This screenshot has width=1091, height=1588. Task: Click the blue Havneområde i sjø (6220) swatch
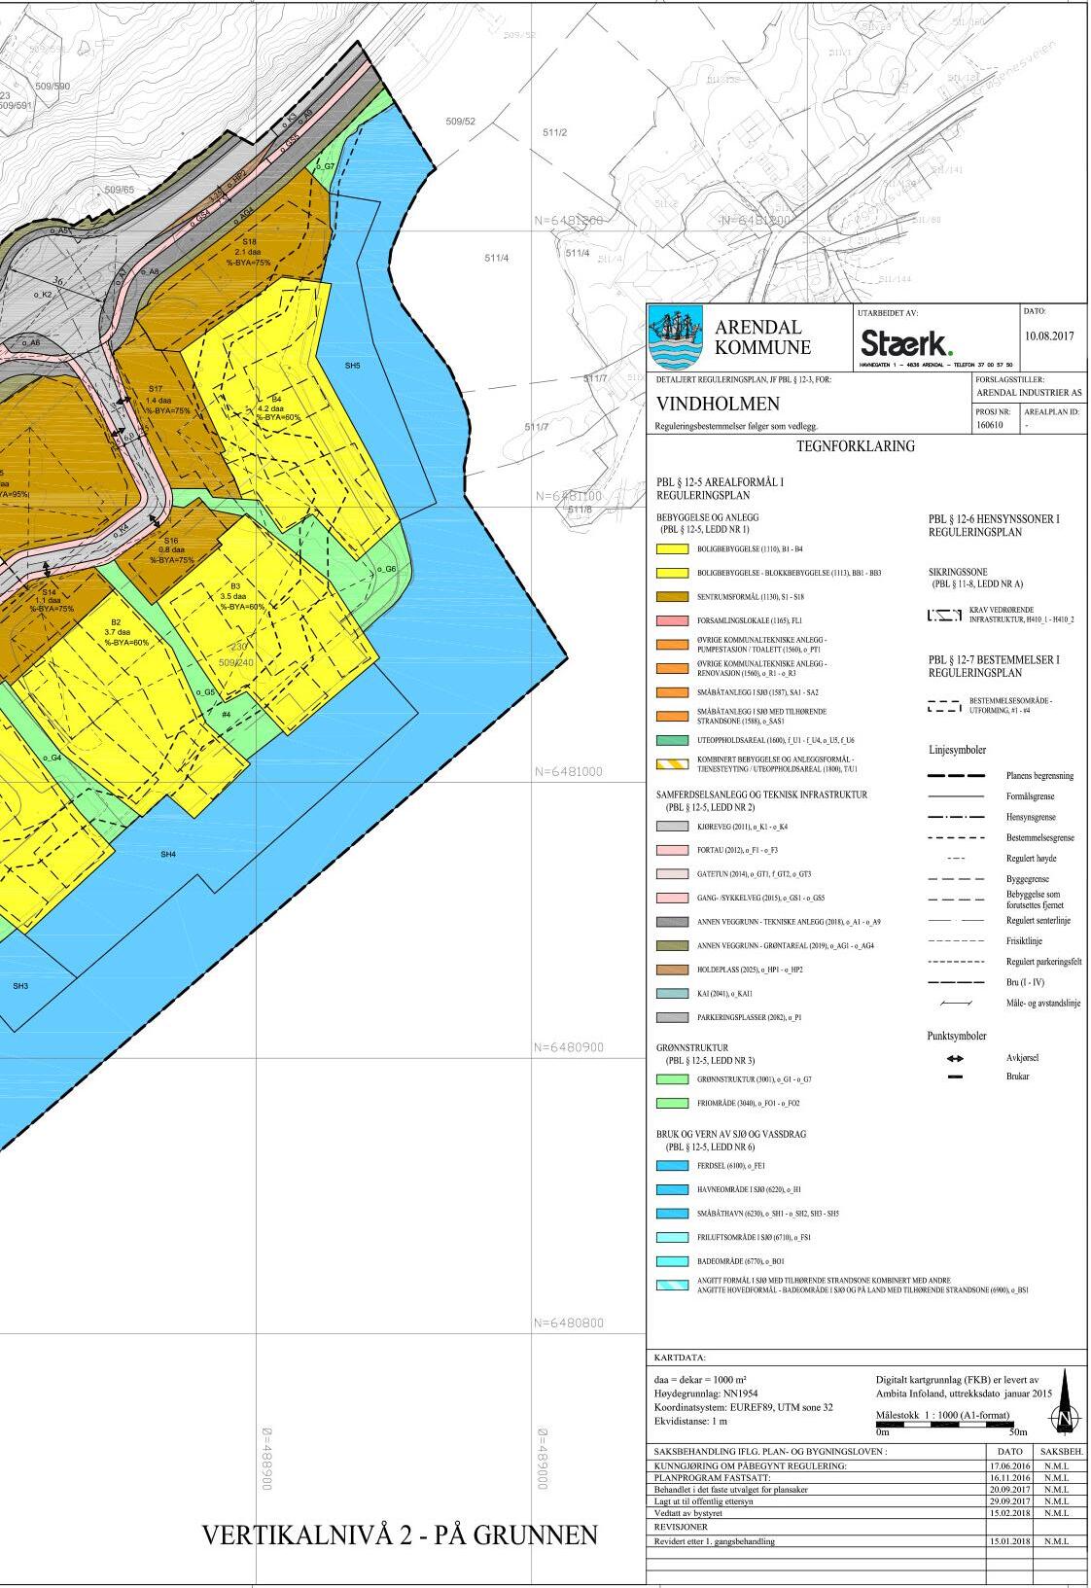tap(673, 1189)
